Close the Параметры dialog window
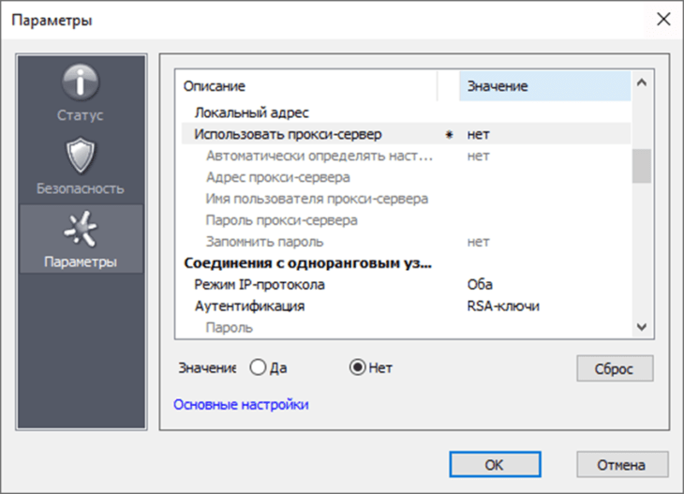This screenshot has height=494, width=684. tap(663, 19)
